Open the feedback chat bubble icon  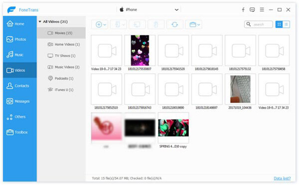[x=252, y=9]
